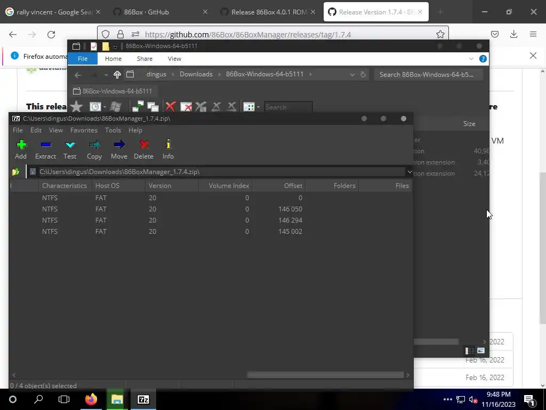Bookmark this page with the star icon
Viewport: 546px width, 410px height.
click(440, 34)
